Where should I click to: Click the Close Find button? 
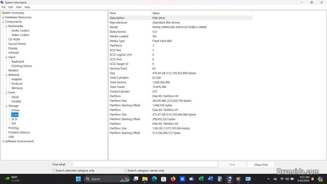click(260, 165)
